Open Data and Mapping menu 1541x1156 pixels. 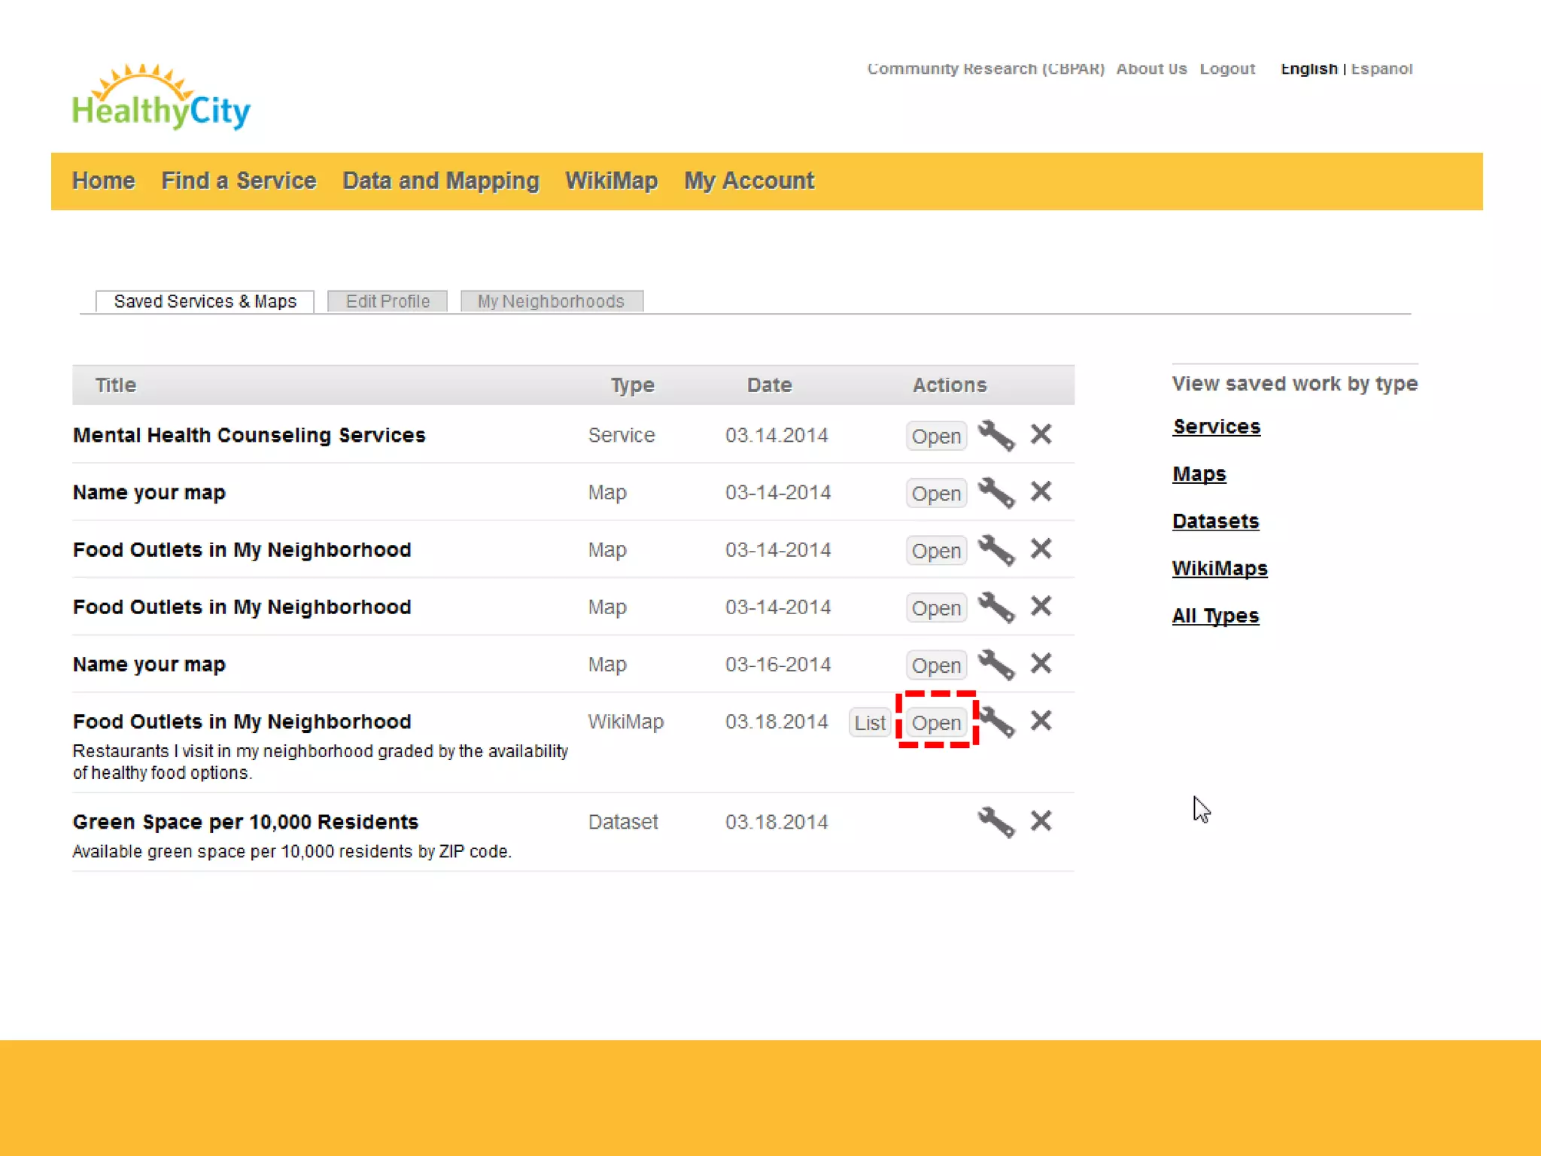click(440, 181)
